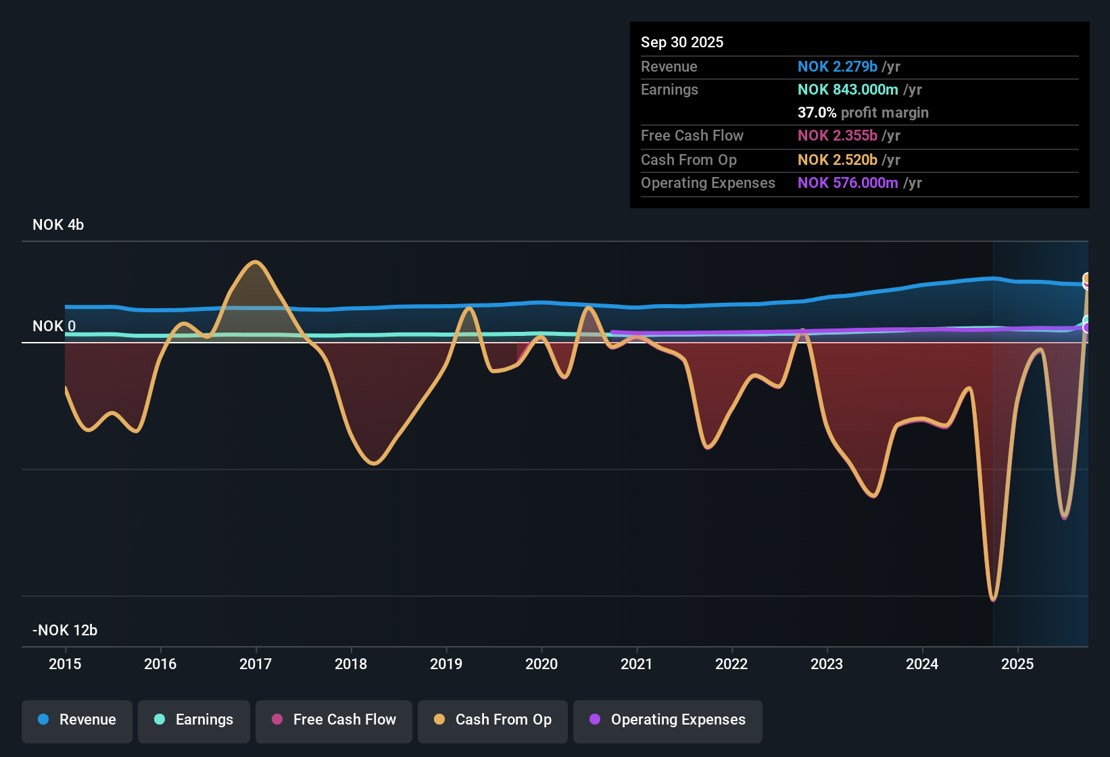This screenshot has height=757, width=1110.
Task: Click the orange endpoint marker on chart
Action: click(1087, 278)
